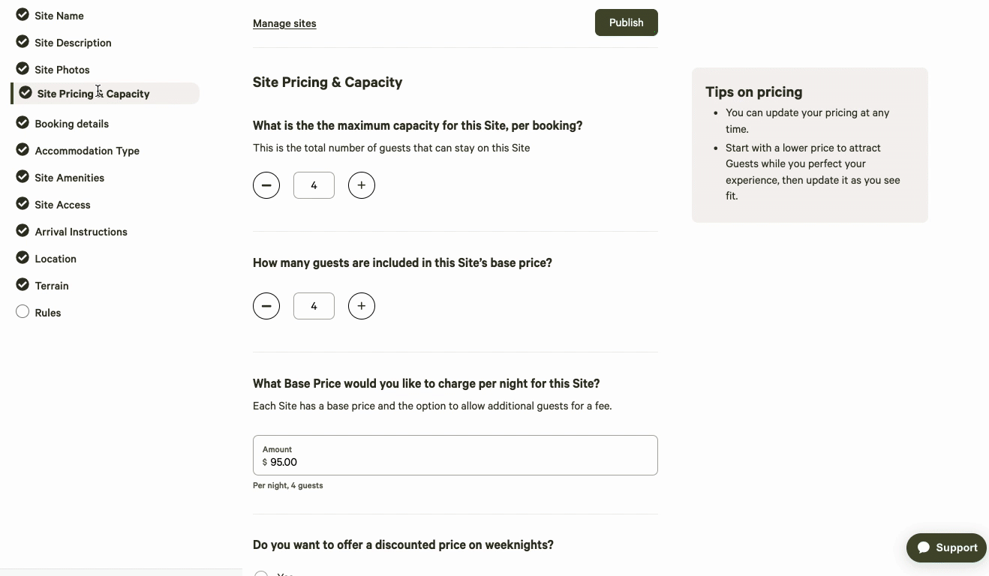Click the maximum capacity number field
989x576 pixels.
314,185
